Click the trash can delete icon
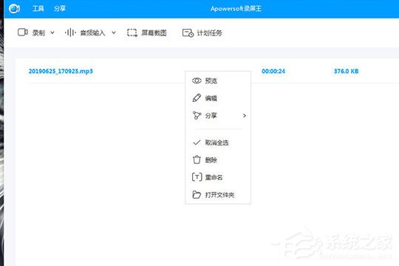This screenshot has height=266, width=399. click(x=197, y=160)
